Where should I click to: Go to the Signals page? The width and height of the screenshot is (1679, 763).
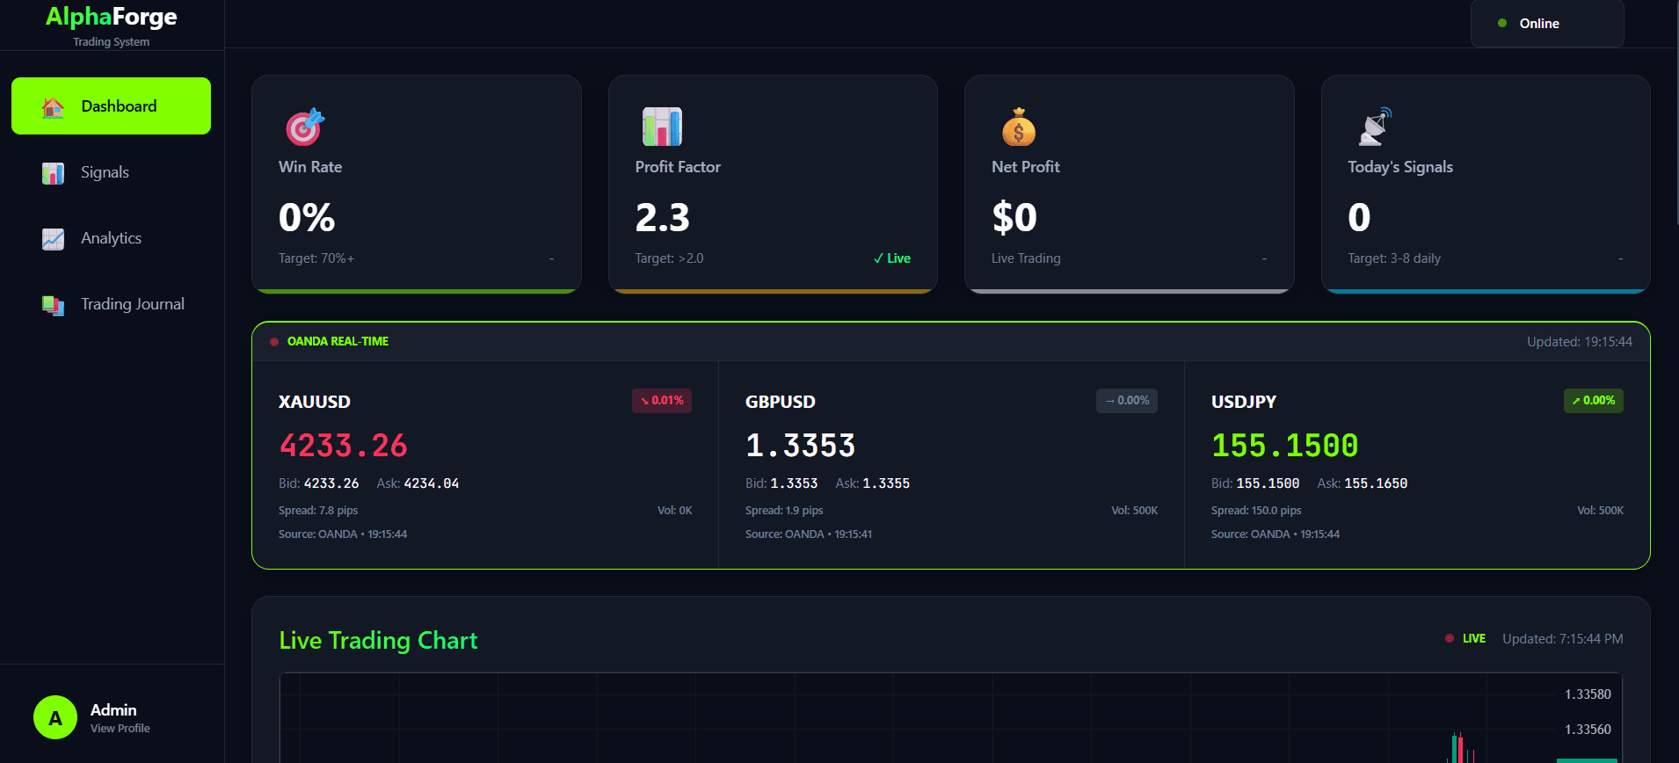[111, 172]
